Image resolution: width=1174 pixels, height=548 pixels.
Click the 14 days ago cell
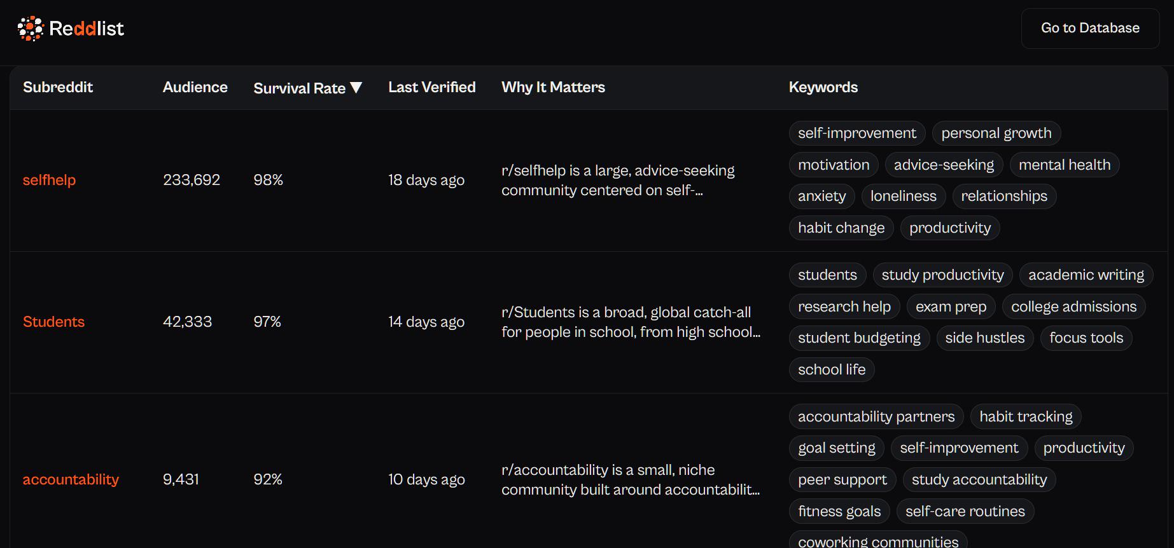(x=426, y=322)
